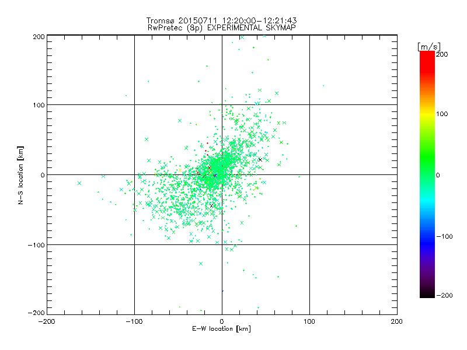Screen dimensions: 467x350
Task: Click the "100" label on the color bar
Action: tap(442, 114)
